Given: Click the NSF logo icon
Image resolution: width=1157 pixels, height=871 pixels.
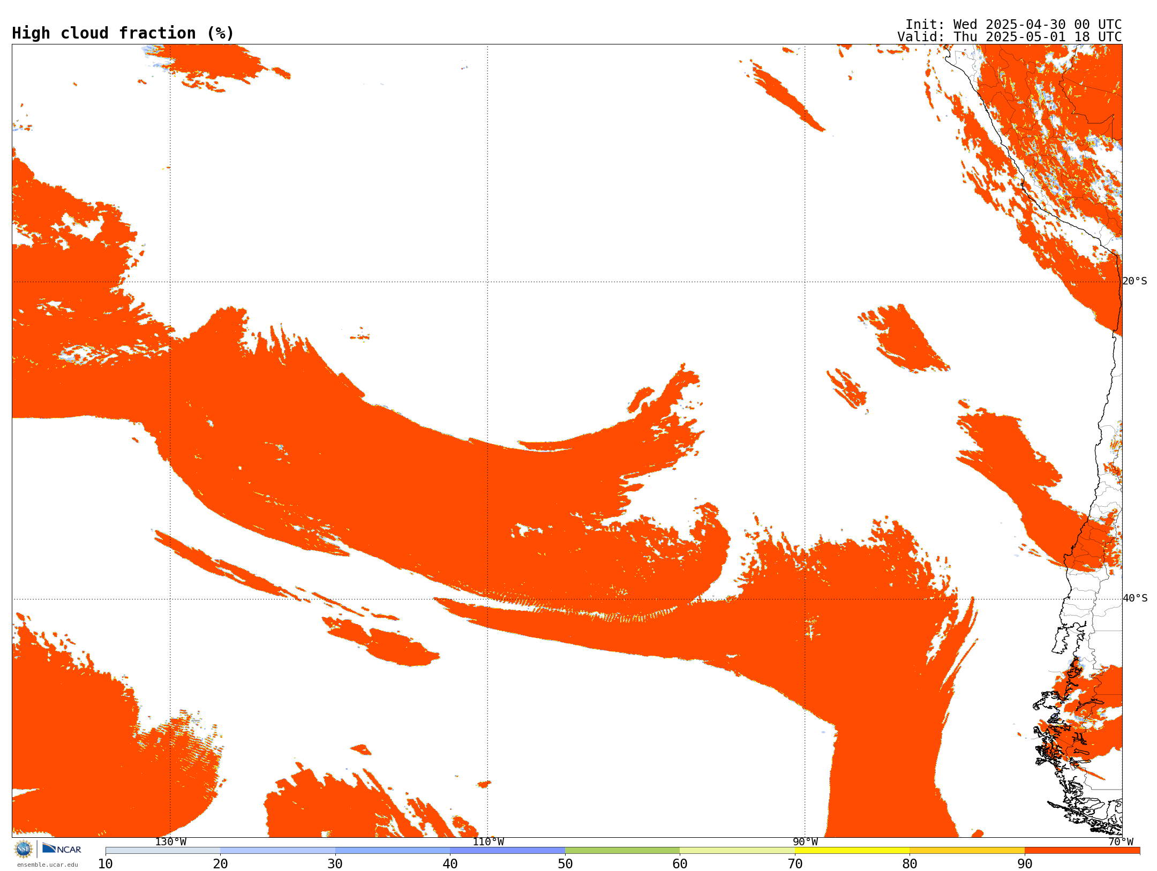Looking at the screenshot, I should click(x=24, y=849).
